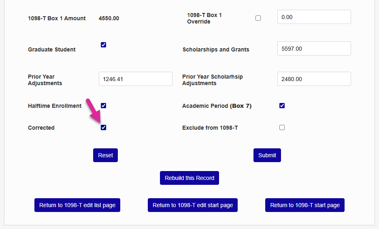
Task: Select the Prior Year Adjustments field
Action: [135, 79]
